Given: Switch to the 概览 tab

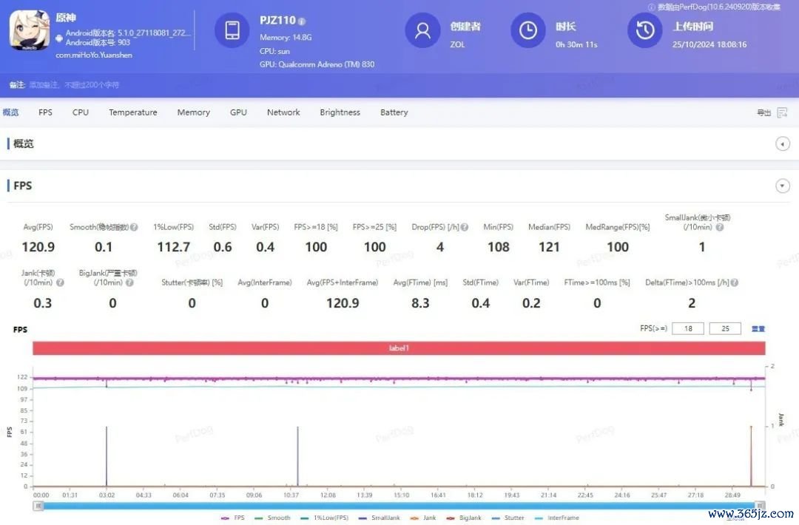Looking at the screenshot, I should click(10, 112).
